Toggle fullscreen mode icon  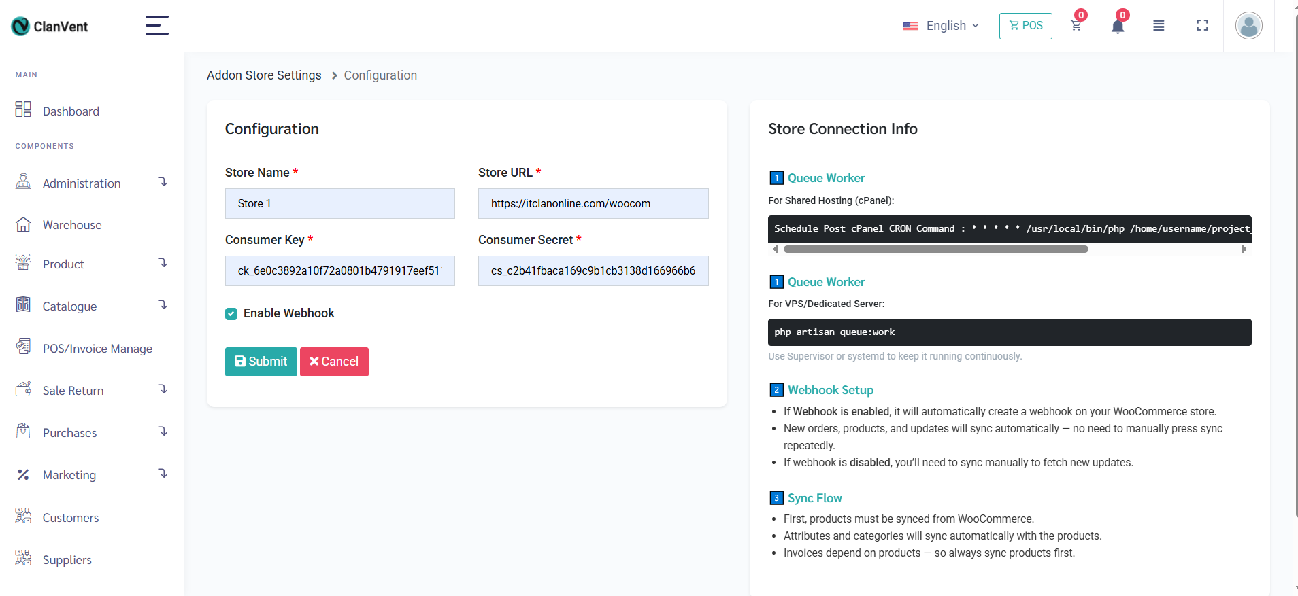[x=1202, y=26]
